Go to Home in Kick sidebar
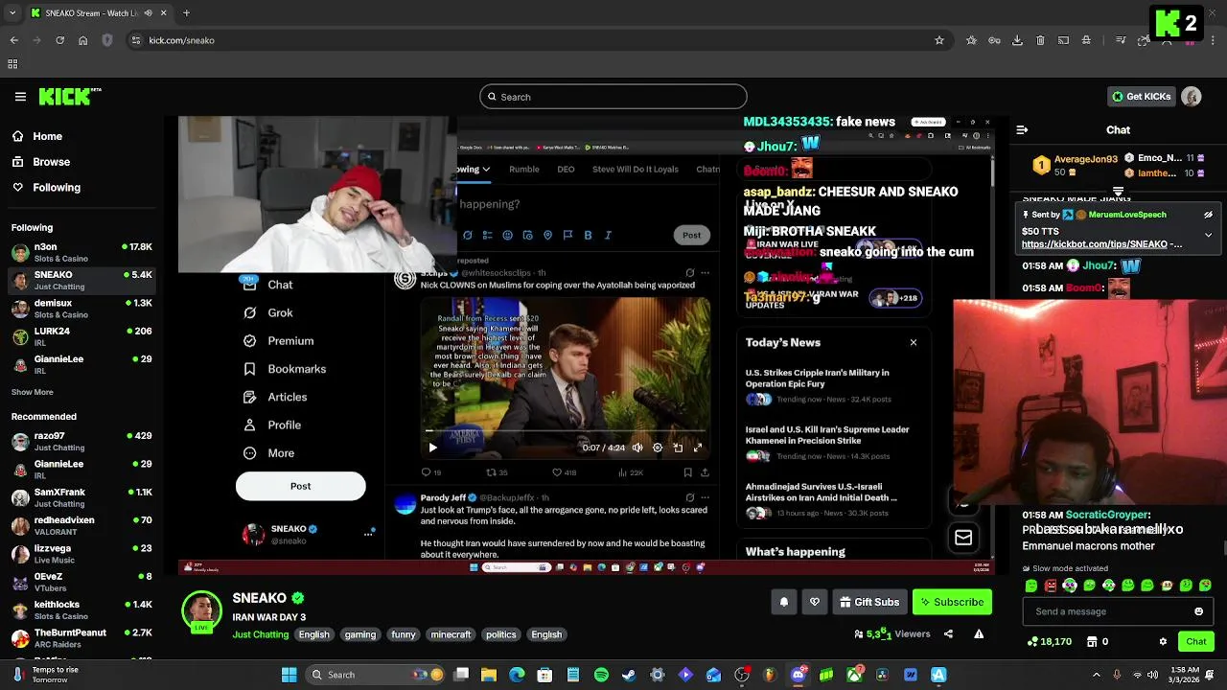1227x690 pixels. pos(37,136)
